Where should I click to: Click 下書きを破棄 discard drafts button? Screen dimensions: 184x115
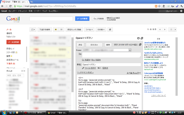coord(45,29)
